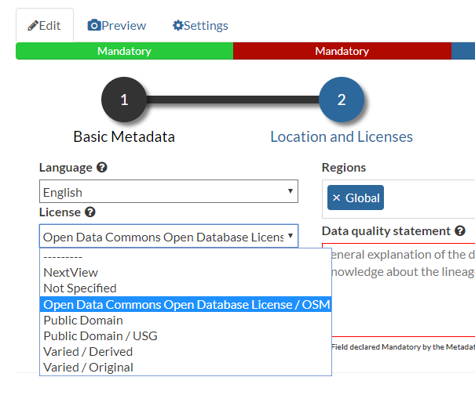
Task: Choose NextView from the license list
Action: click(x=186, y=273)
